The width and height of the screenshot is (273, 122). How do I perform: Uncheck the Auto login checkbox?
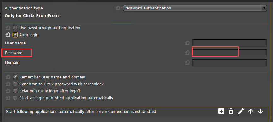coord(15,35)
